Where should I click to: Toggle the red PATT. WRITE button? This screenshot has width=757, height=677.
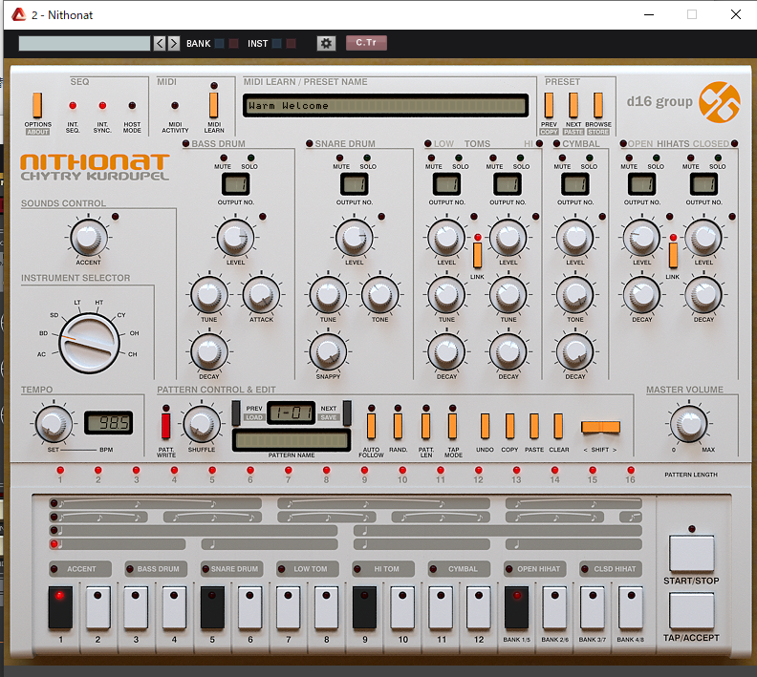(165, 426)
